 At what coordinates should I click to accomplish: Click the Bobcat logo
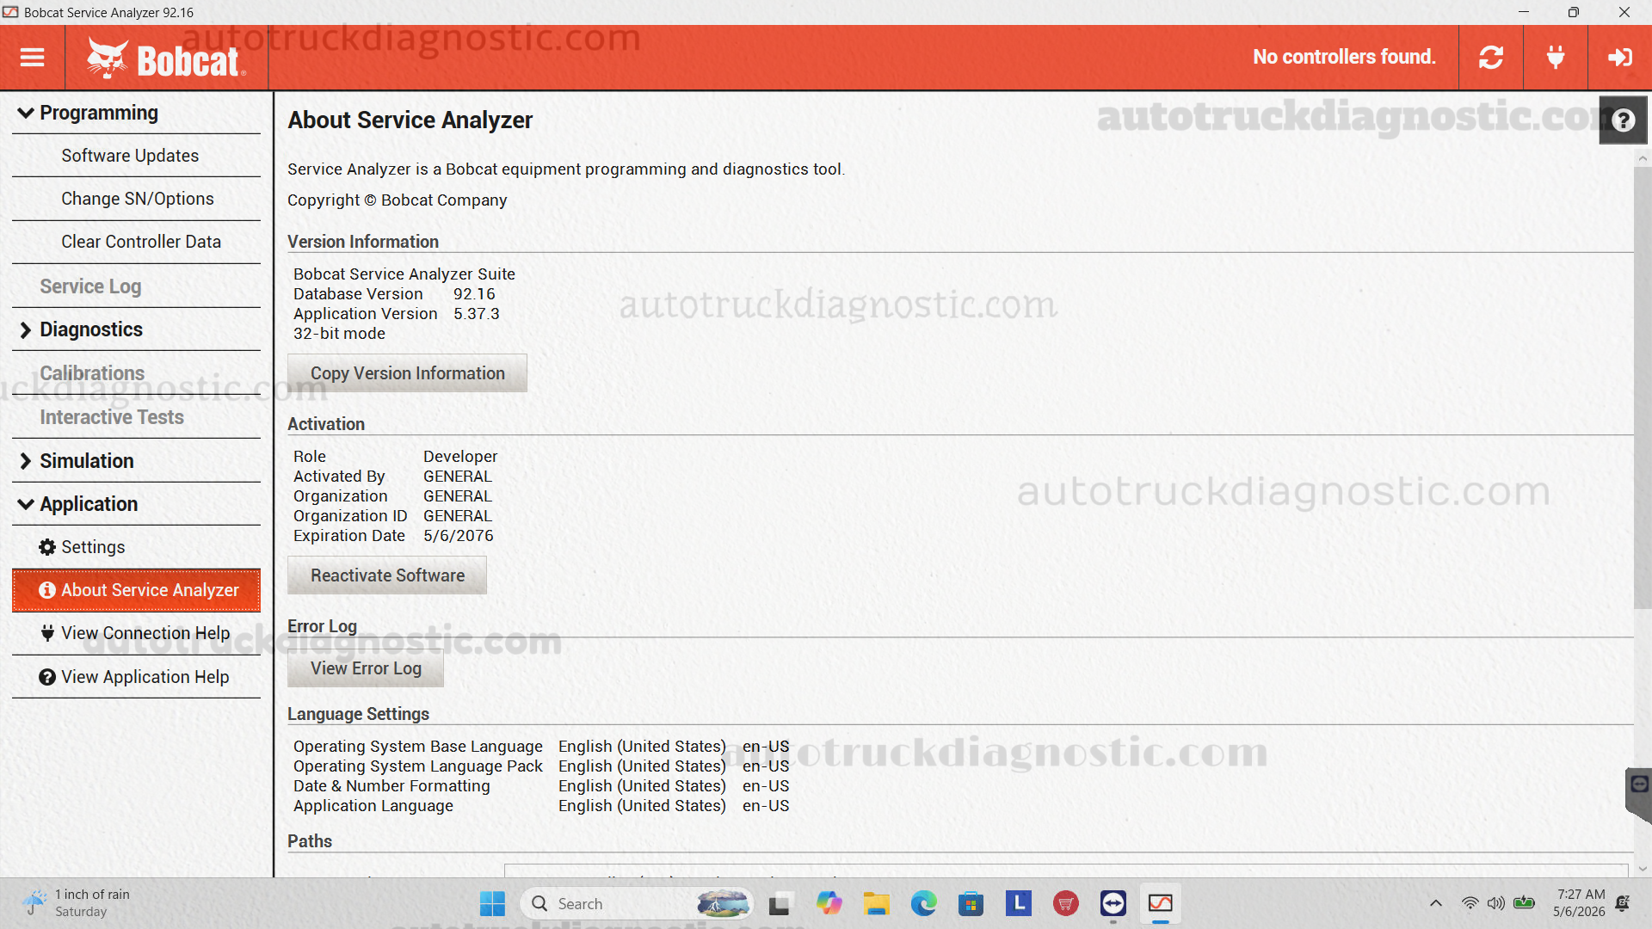pos(166,58)
